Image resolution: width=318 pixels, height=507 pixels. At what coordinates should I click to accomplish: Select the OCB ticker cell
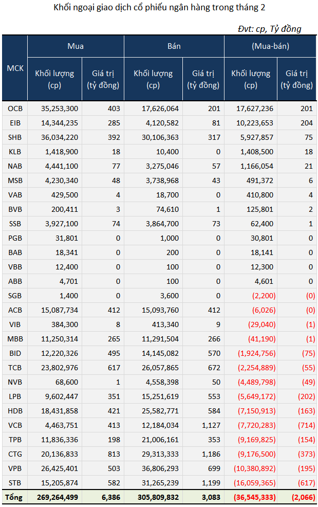click(x=15, y=108)
